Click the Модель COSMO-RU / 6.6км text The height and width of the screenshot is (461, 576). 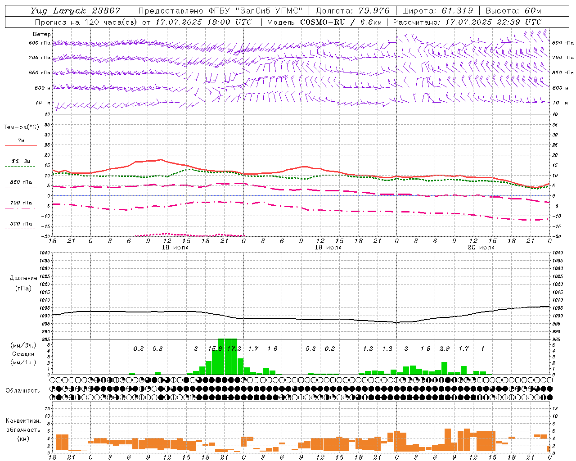[324, 22]
